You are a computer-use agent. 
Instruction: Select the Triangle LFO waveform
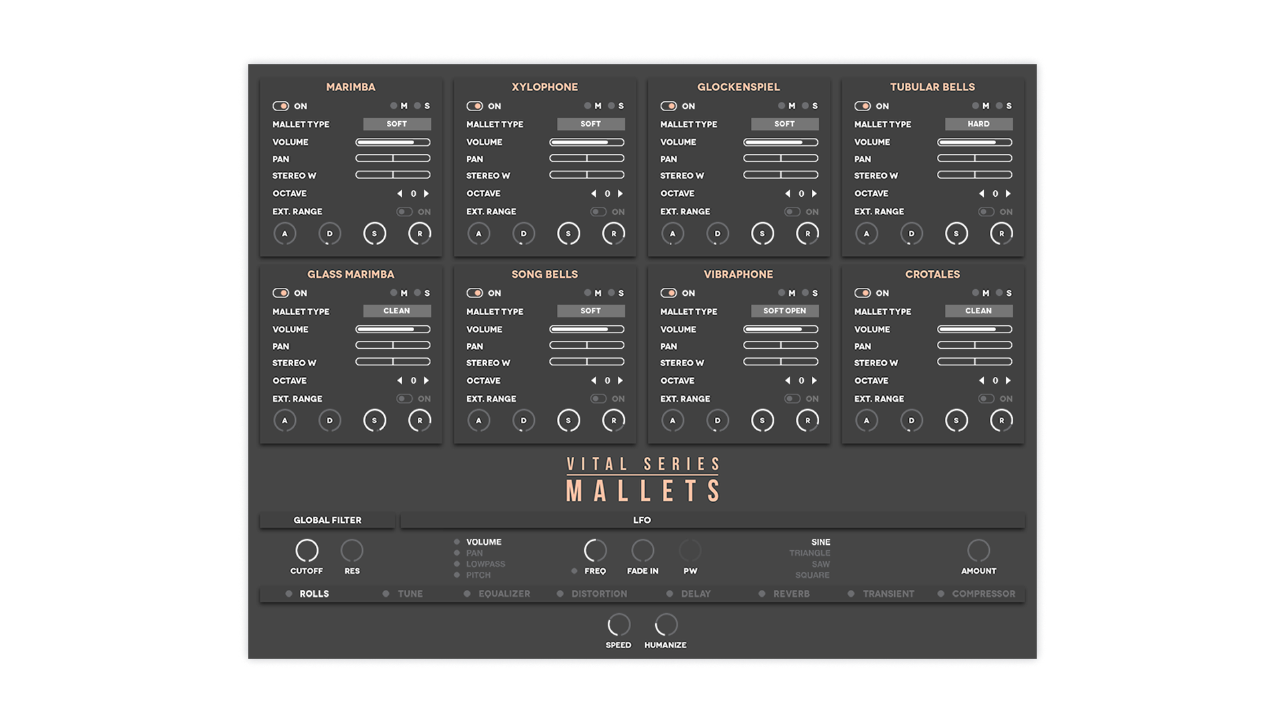(810, 553)
